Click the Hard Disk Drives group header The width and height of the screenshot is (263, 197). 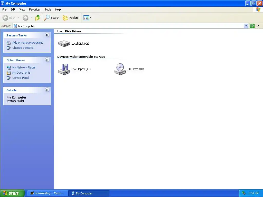pos(69,31)
